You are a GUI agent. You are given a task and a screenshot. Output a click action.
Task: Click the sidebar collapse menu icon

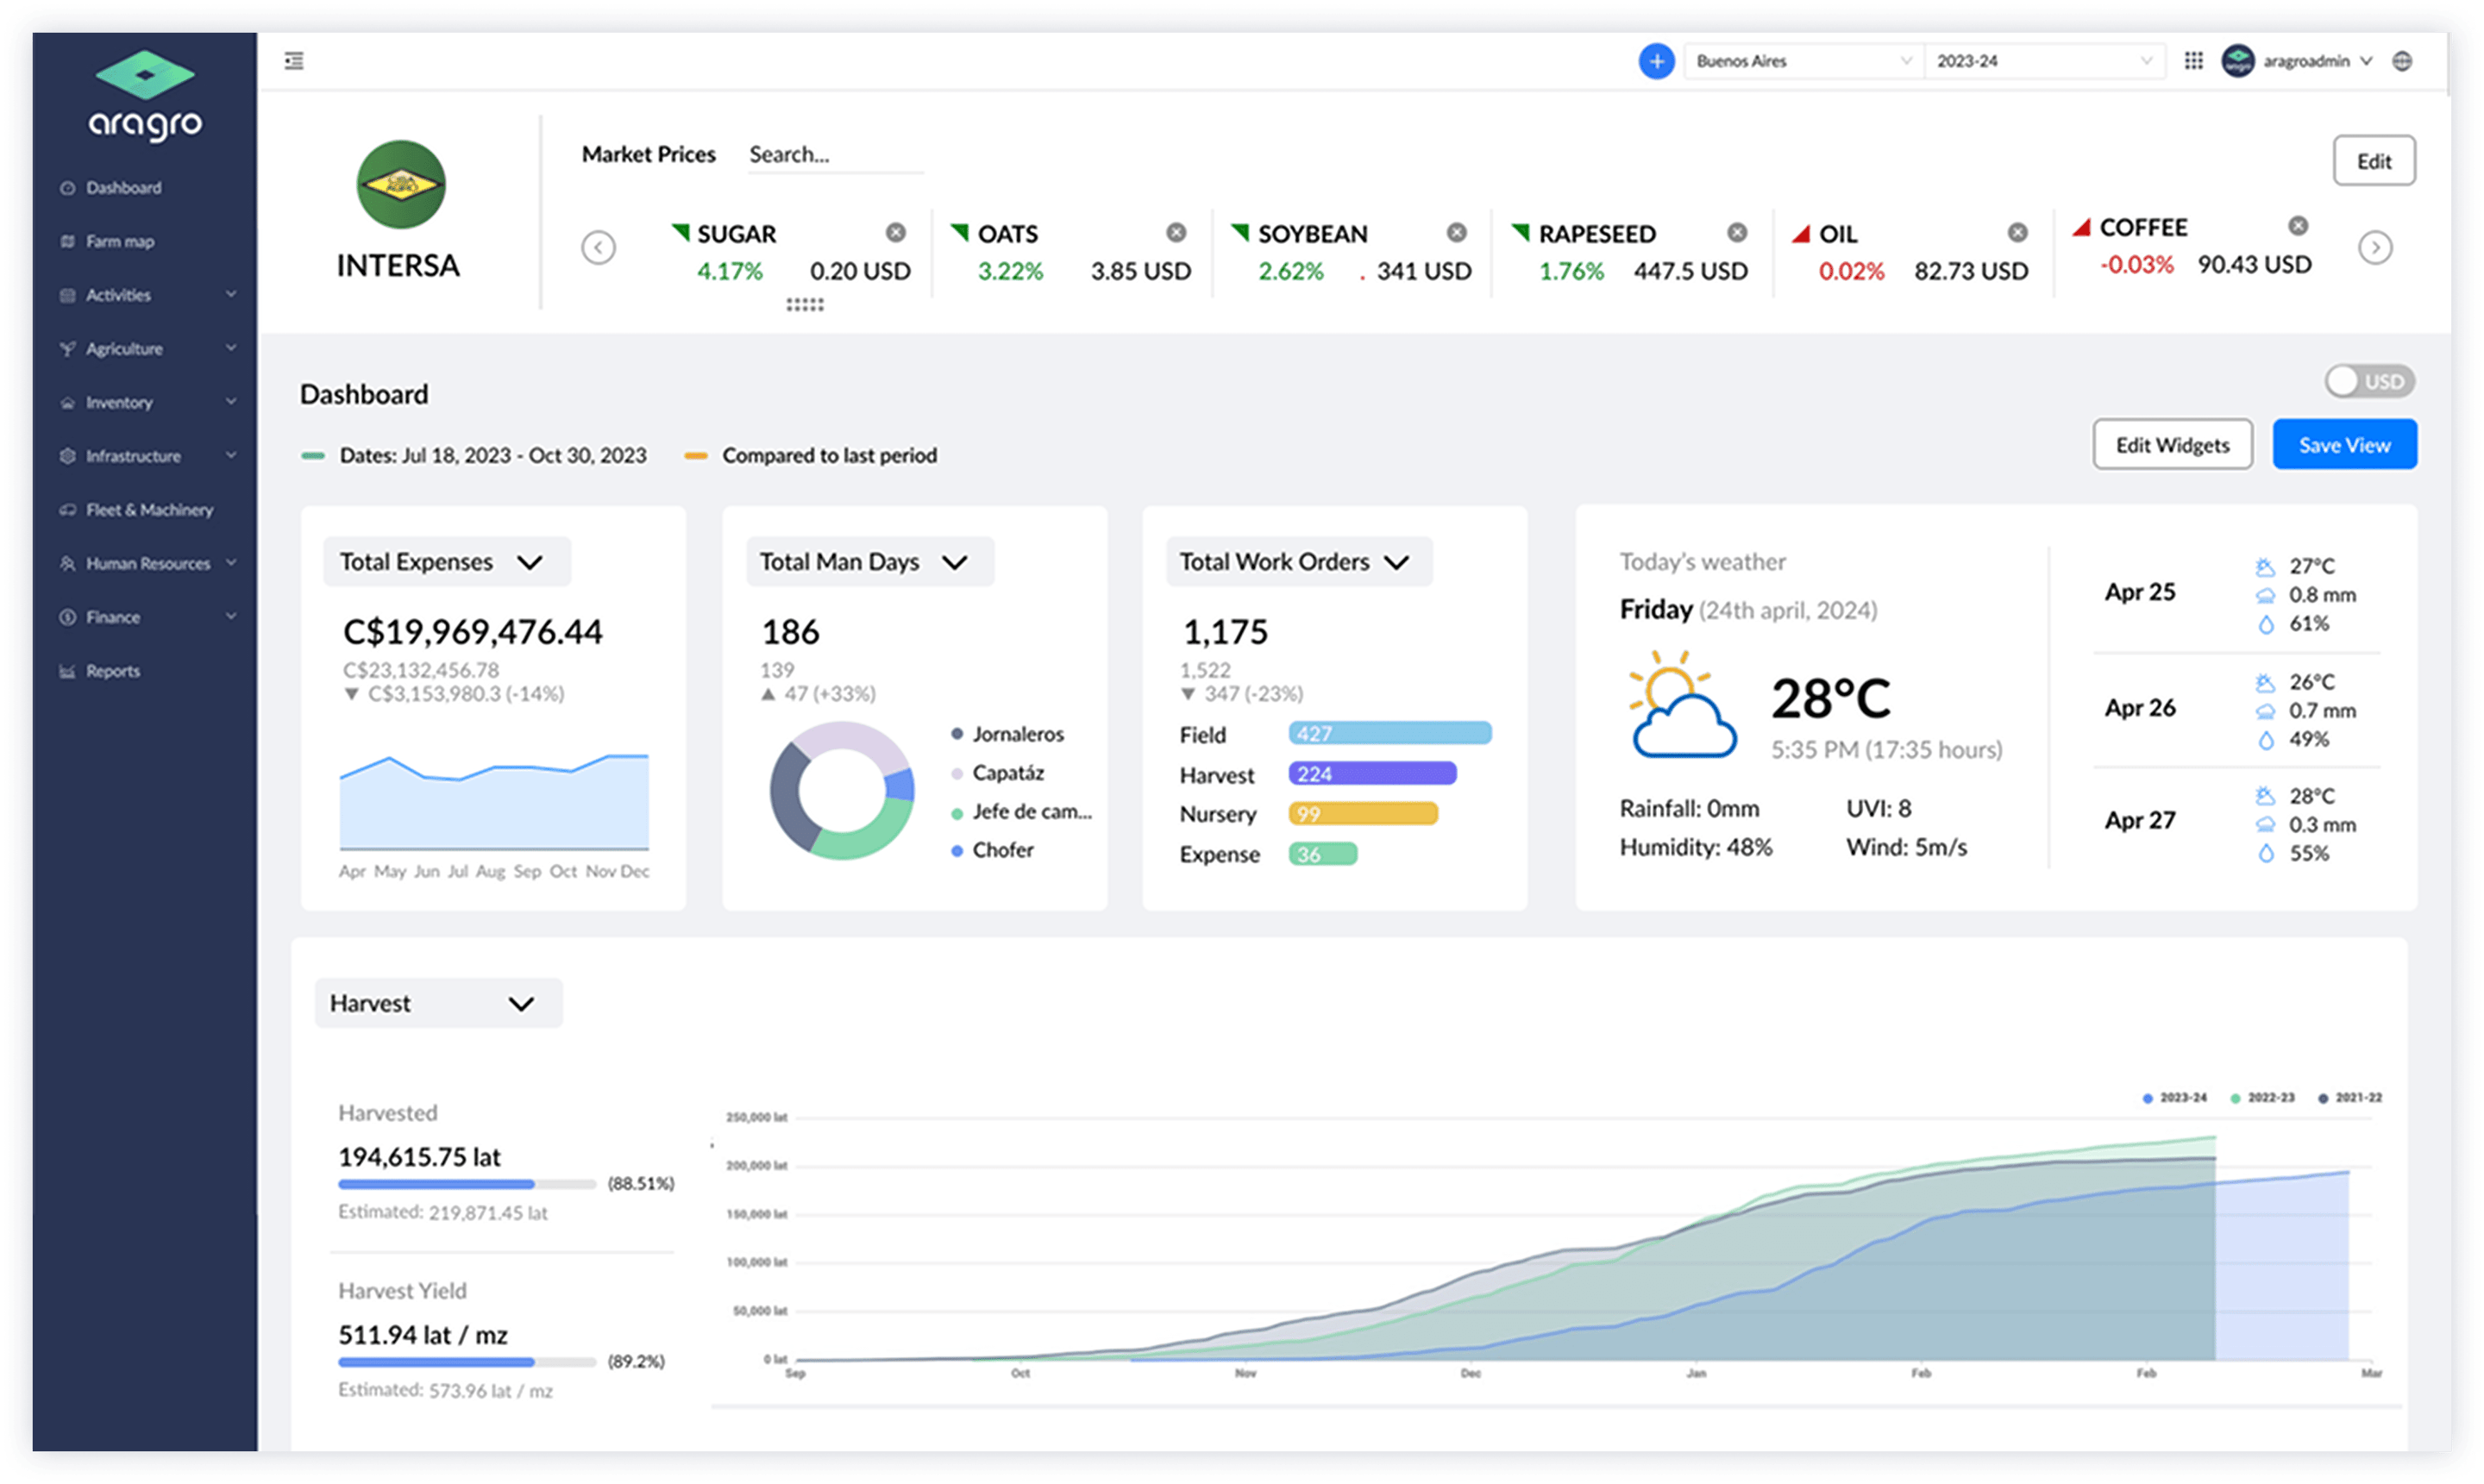(294, 61)
